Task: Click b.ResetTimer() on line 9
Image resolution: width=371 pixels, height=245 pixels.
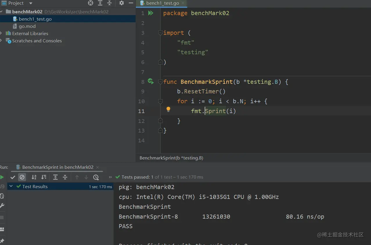Action: [201, 91]
